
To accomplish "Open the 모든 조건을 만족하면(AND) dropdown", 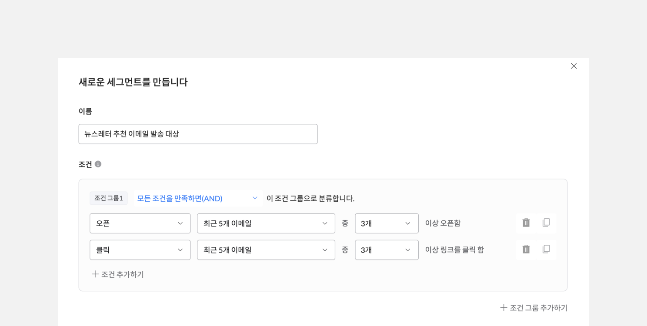I will point(198,198).
